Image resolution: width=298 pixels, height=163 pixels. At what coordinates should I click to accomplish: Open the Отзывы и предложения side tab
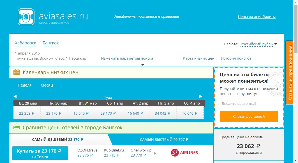coord(290,73)
